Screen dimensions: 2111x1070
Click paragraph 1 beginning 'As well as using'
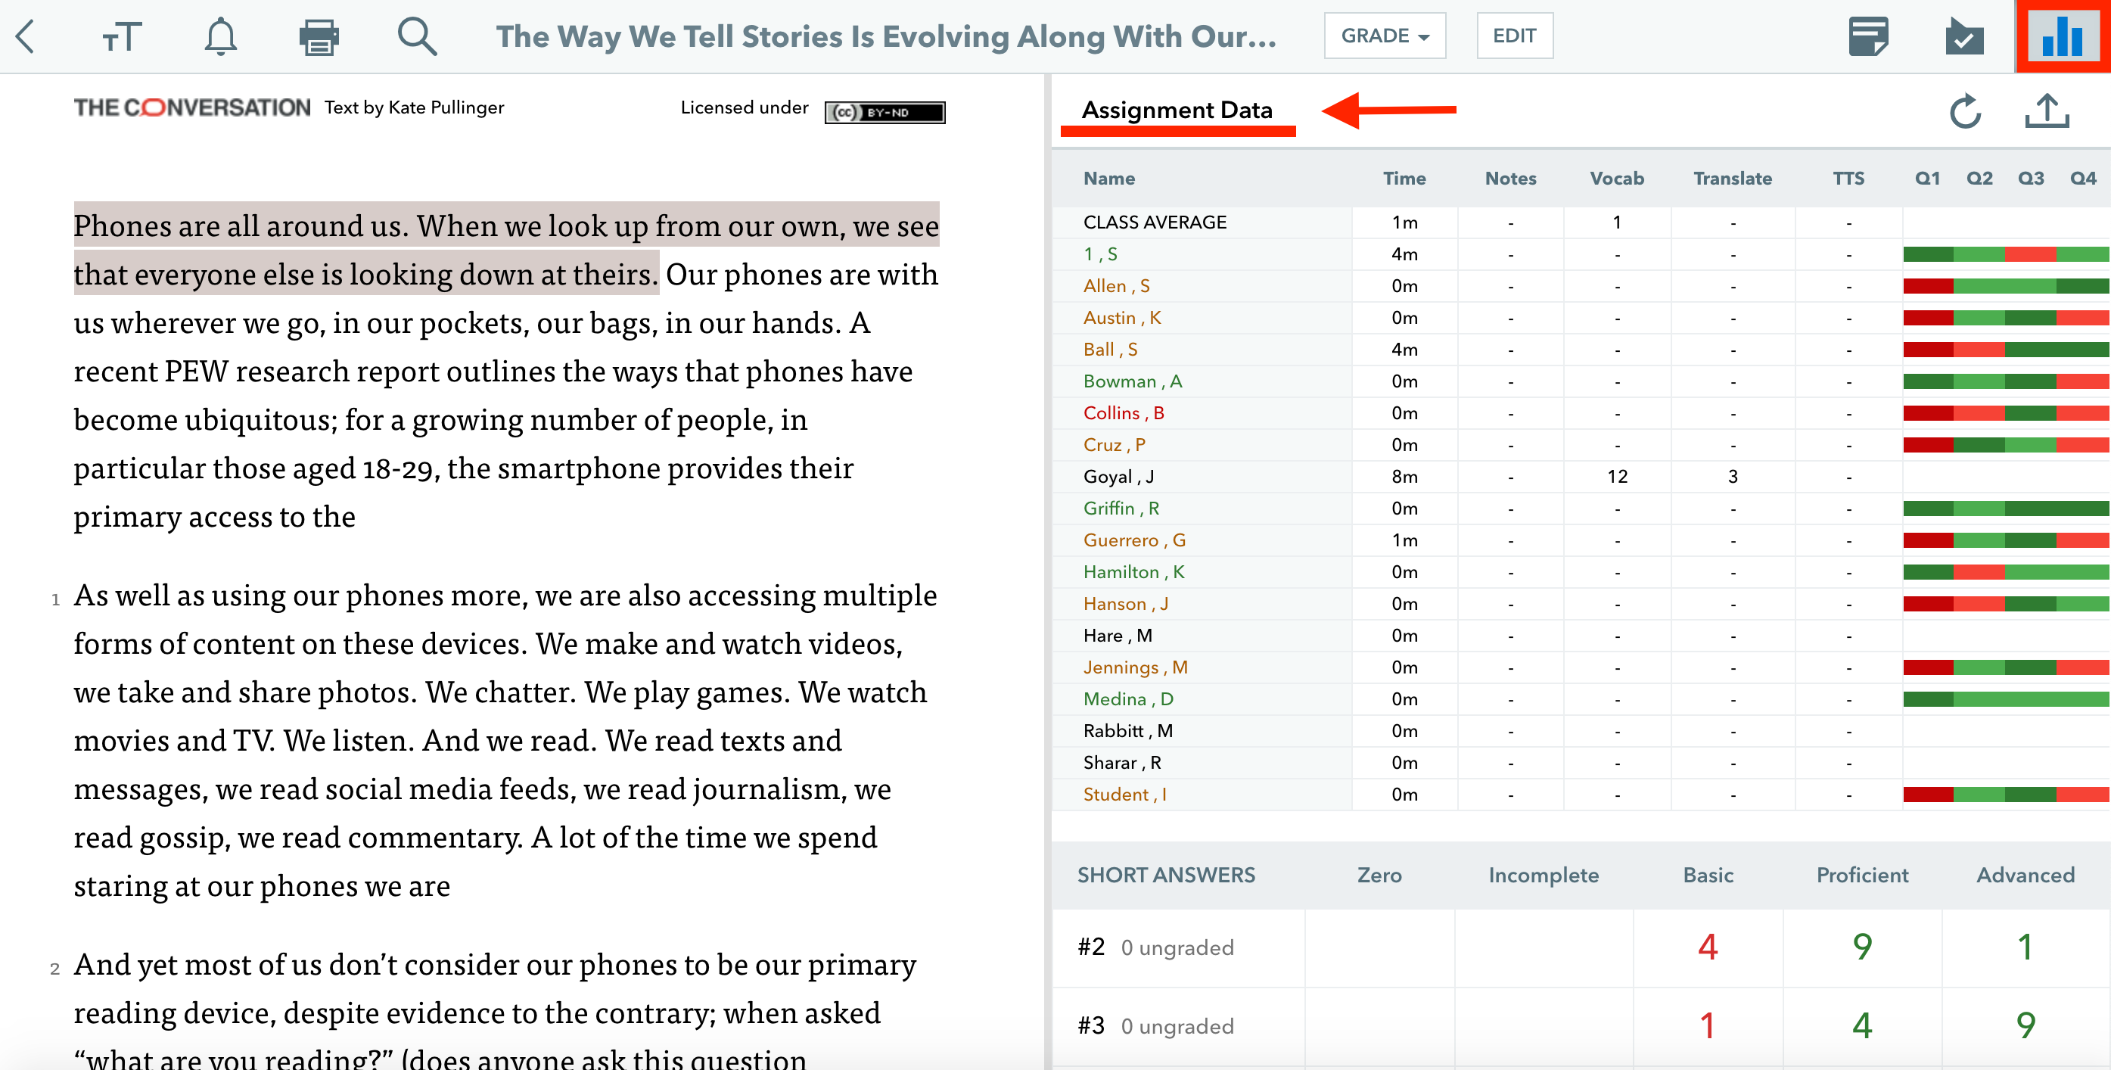pos(505,741)
